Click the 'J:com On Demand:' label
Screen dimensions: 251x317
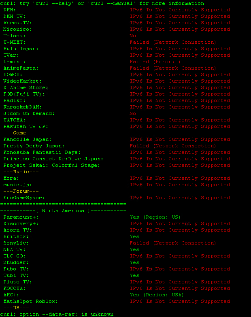point(29,113)
